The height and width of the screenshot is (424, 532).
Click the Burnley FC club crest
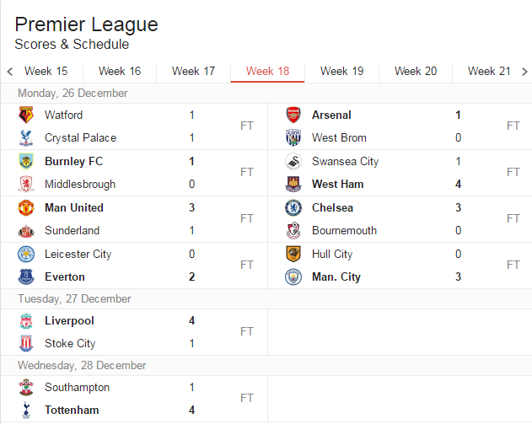point(27,162)
